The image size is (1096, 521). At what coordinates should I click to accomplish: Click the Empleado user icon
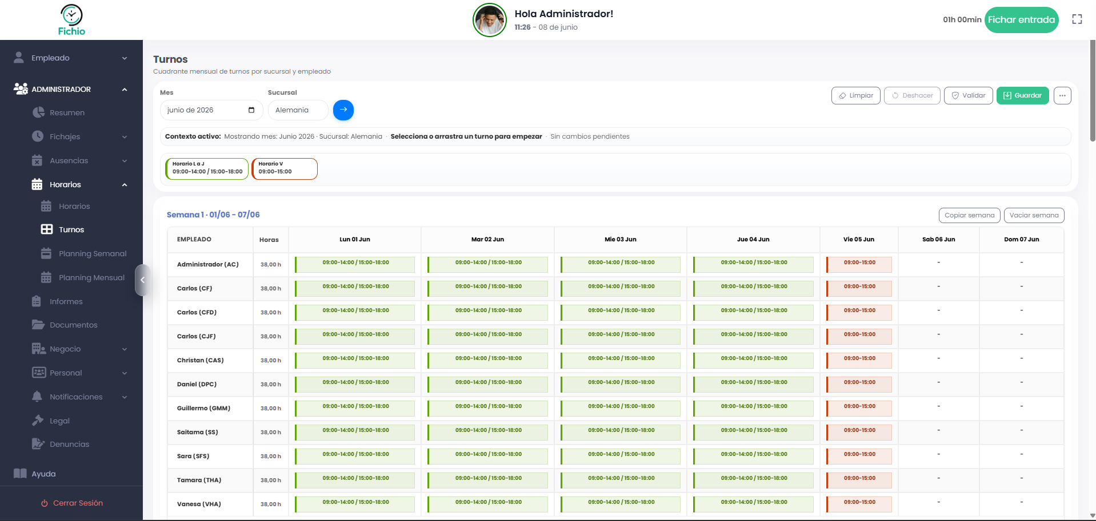point(19,58)
